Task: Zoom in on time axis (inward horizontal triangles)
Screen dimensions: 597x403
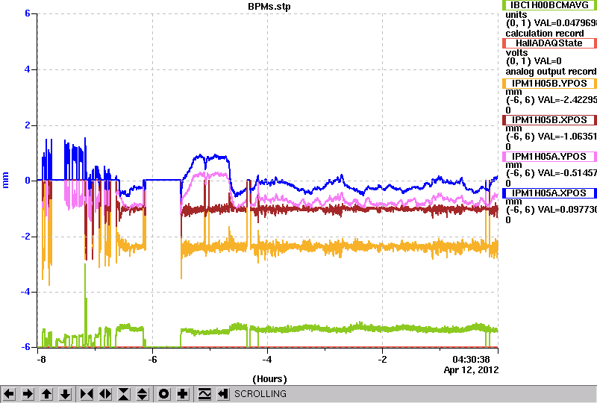Action: (x=87, y=393)
